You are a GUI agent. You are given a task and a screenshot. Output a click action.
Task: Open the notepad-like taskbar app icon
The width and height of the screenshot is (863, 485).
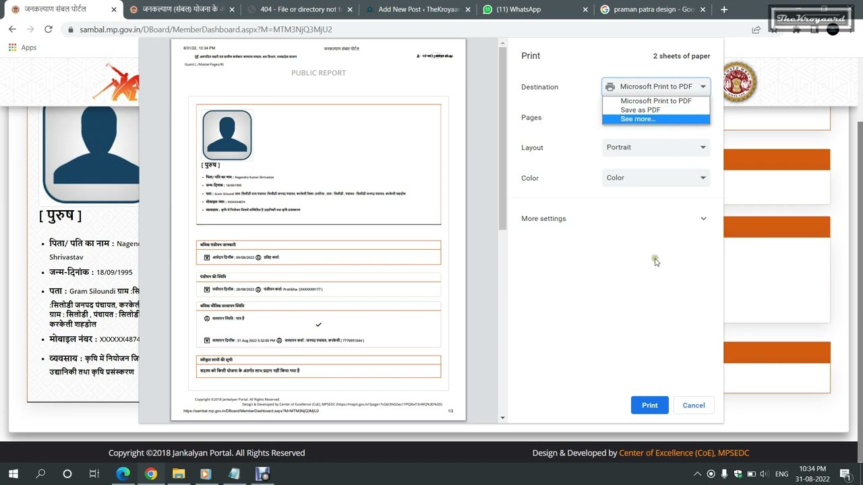pyautogui.click(x=234, y=474)
